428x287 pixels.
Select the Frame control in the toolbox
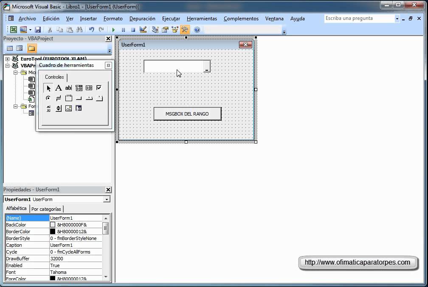click(68, 98)
